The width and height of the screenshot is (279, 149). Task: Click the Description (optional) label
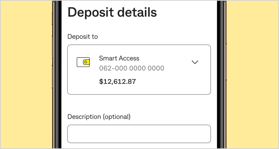[99, 117]
